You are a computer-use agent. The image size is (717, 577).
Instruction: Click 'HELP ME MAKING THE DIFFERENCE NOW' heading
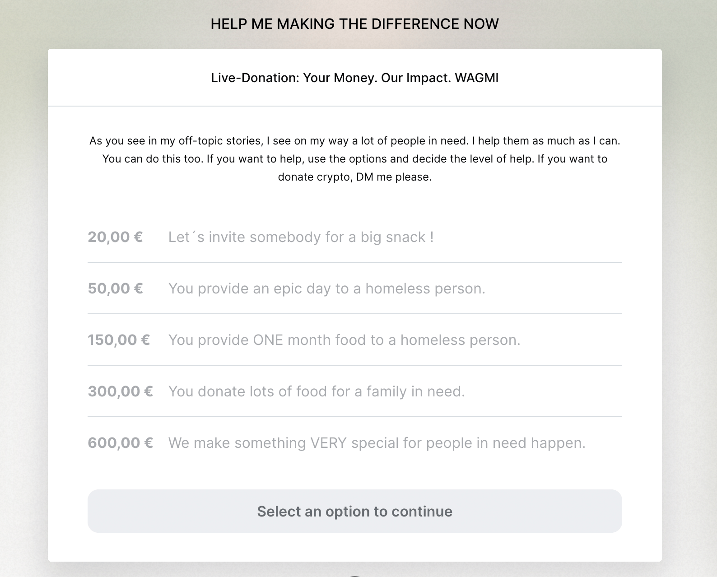355,24
